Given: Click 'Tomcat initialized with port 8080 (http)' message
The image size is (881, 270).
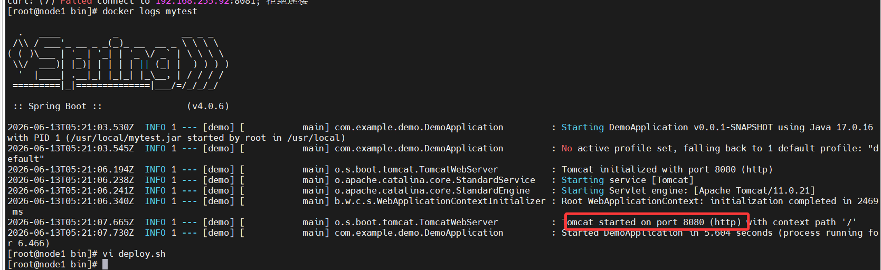Looking at the screenshot, I should pyautogui.click(x=667, y=169).
